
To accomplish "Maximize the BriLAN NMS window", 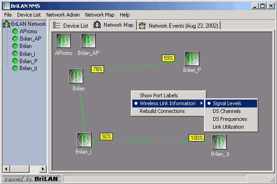I will pos(263,6).
